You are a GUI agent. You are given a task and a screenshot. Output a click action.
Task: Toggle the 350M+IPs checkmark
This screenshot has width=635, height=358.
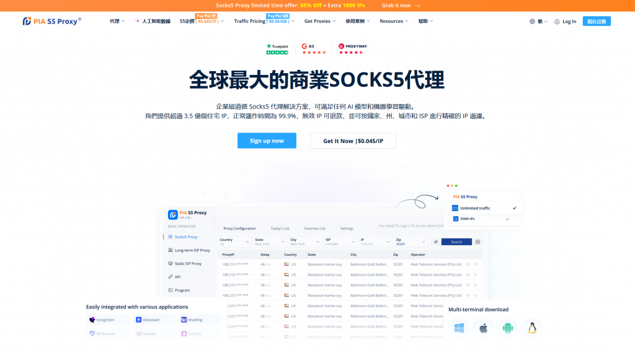click(x=507, y=219)
